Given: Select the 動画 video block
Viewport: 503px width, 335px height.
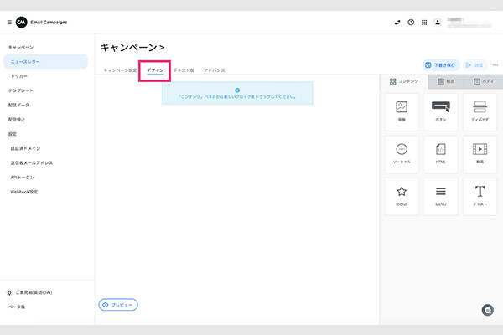Looking at the screenshot, I should coord(480,153).
